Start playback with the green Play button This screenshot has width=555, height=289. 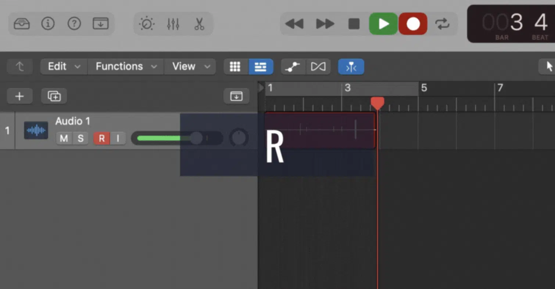click(383, 24)
